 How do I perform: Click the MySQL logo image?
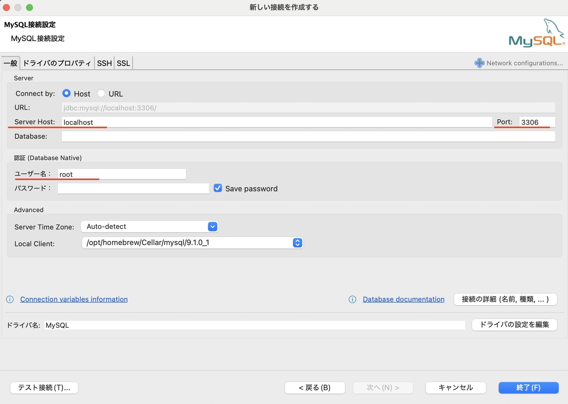coord(537,33)
